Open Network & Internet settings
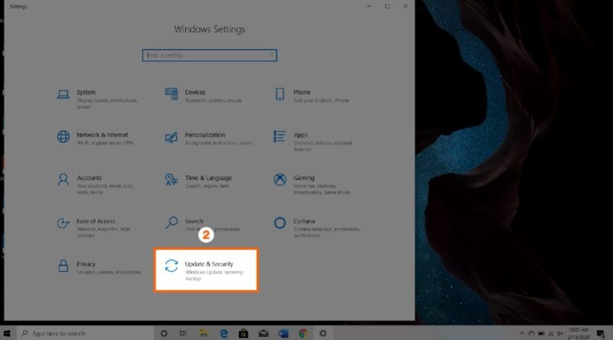 coord(97,139)
